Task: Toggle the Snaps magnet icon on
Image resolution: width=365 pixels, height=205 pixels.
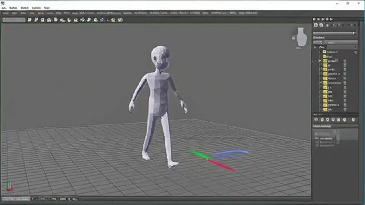Action: point(82,20)
